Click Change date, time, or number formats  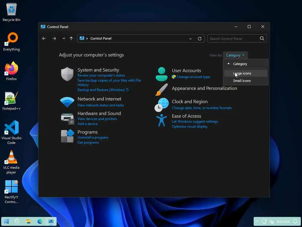202,108
